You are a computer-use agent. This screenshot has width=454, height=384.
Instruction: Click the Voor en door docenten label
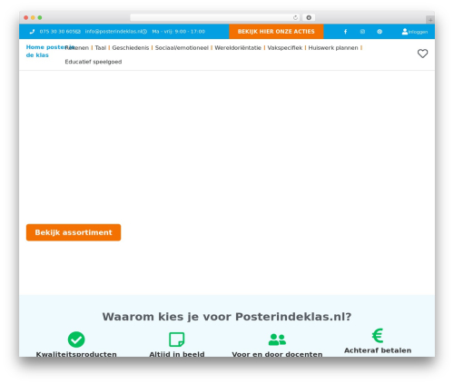(277, 354)
